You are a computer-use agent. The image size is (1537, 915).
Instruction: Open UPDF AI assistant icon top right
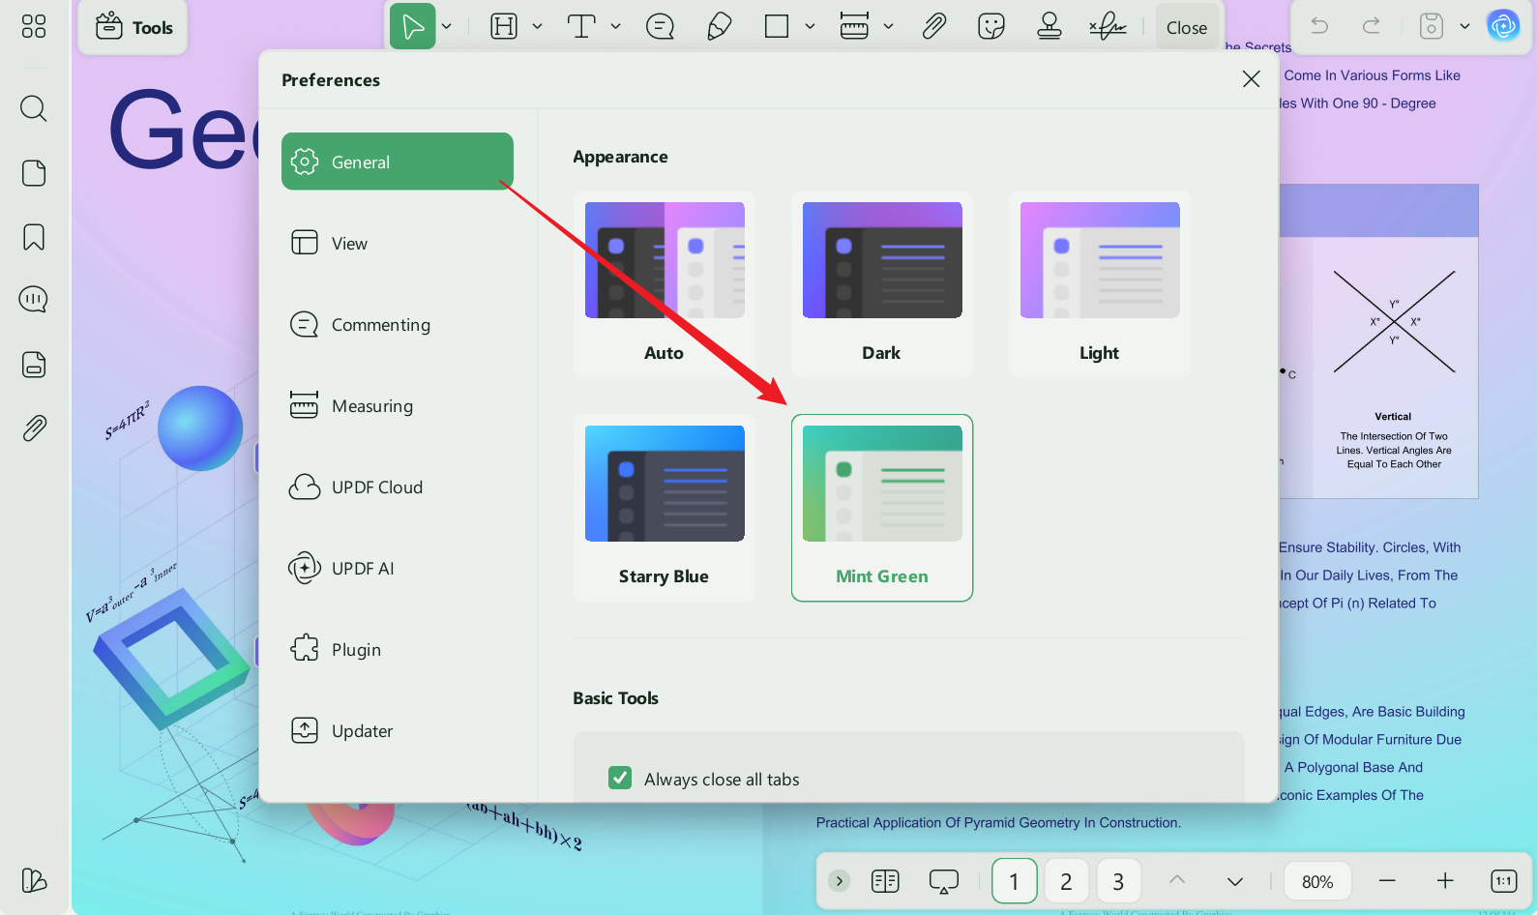[1503, 26]
